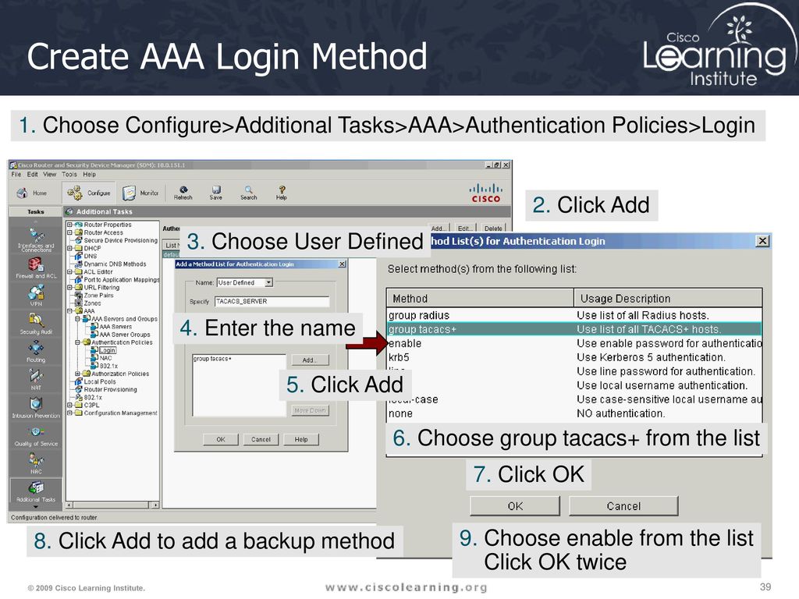Image resolution: width=799 pixels, height=599 pixels.
Task: Expand the DHCP tree node
Action: 69,248
